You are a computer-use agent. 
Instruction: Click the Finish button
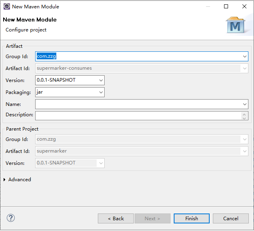pyautogui.click(x=192, y=219)
